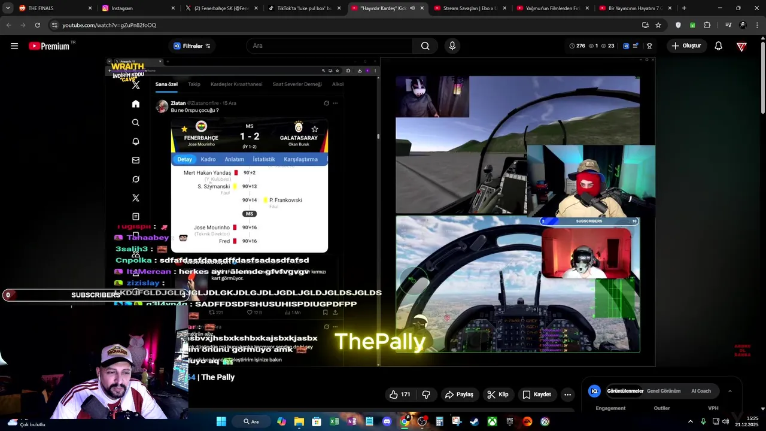
Task: Click Klip clip button
Action: tap(498, 394)
